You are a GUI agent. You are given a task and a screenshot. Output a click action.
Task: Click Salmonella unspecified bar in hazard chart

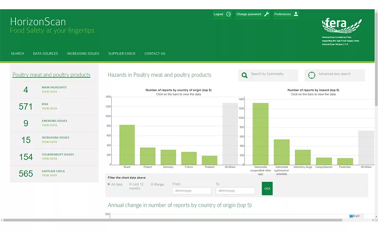tap(260, 134)
